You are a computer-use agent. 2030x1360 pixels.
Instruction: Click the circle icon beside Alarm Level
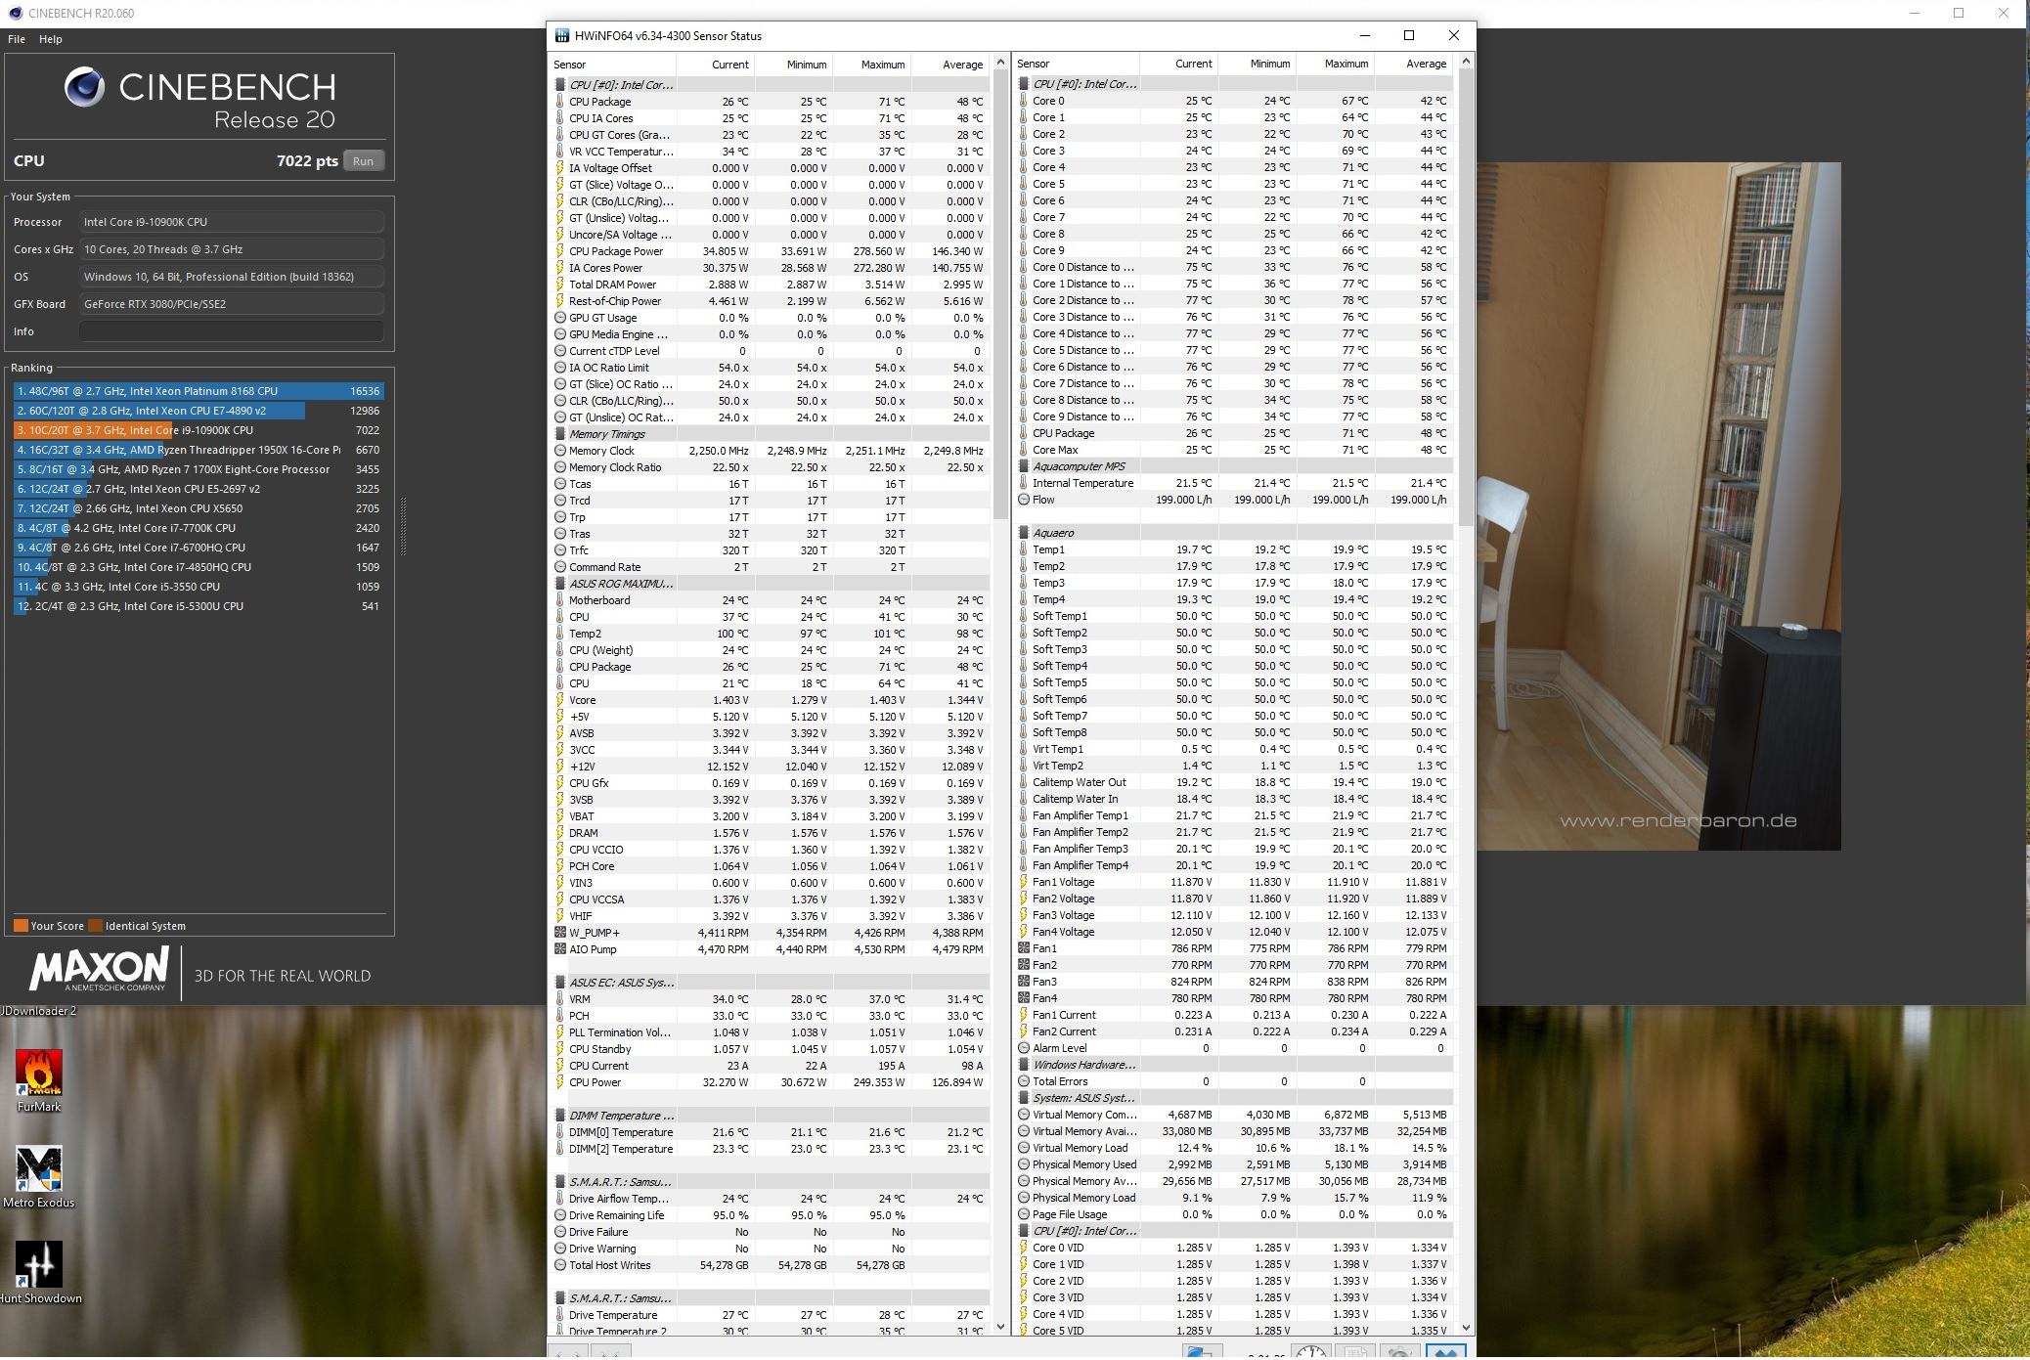(1024, 1048)
